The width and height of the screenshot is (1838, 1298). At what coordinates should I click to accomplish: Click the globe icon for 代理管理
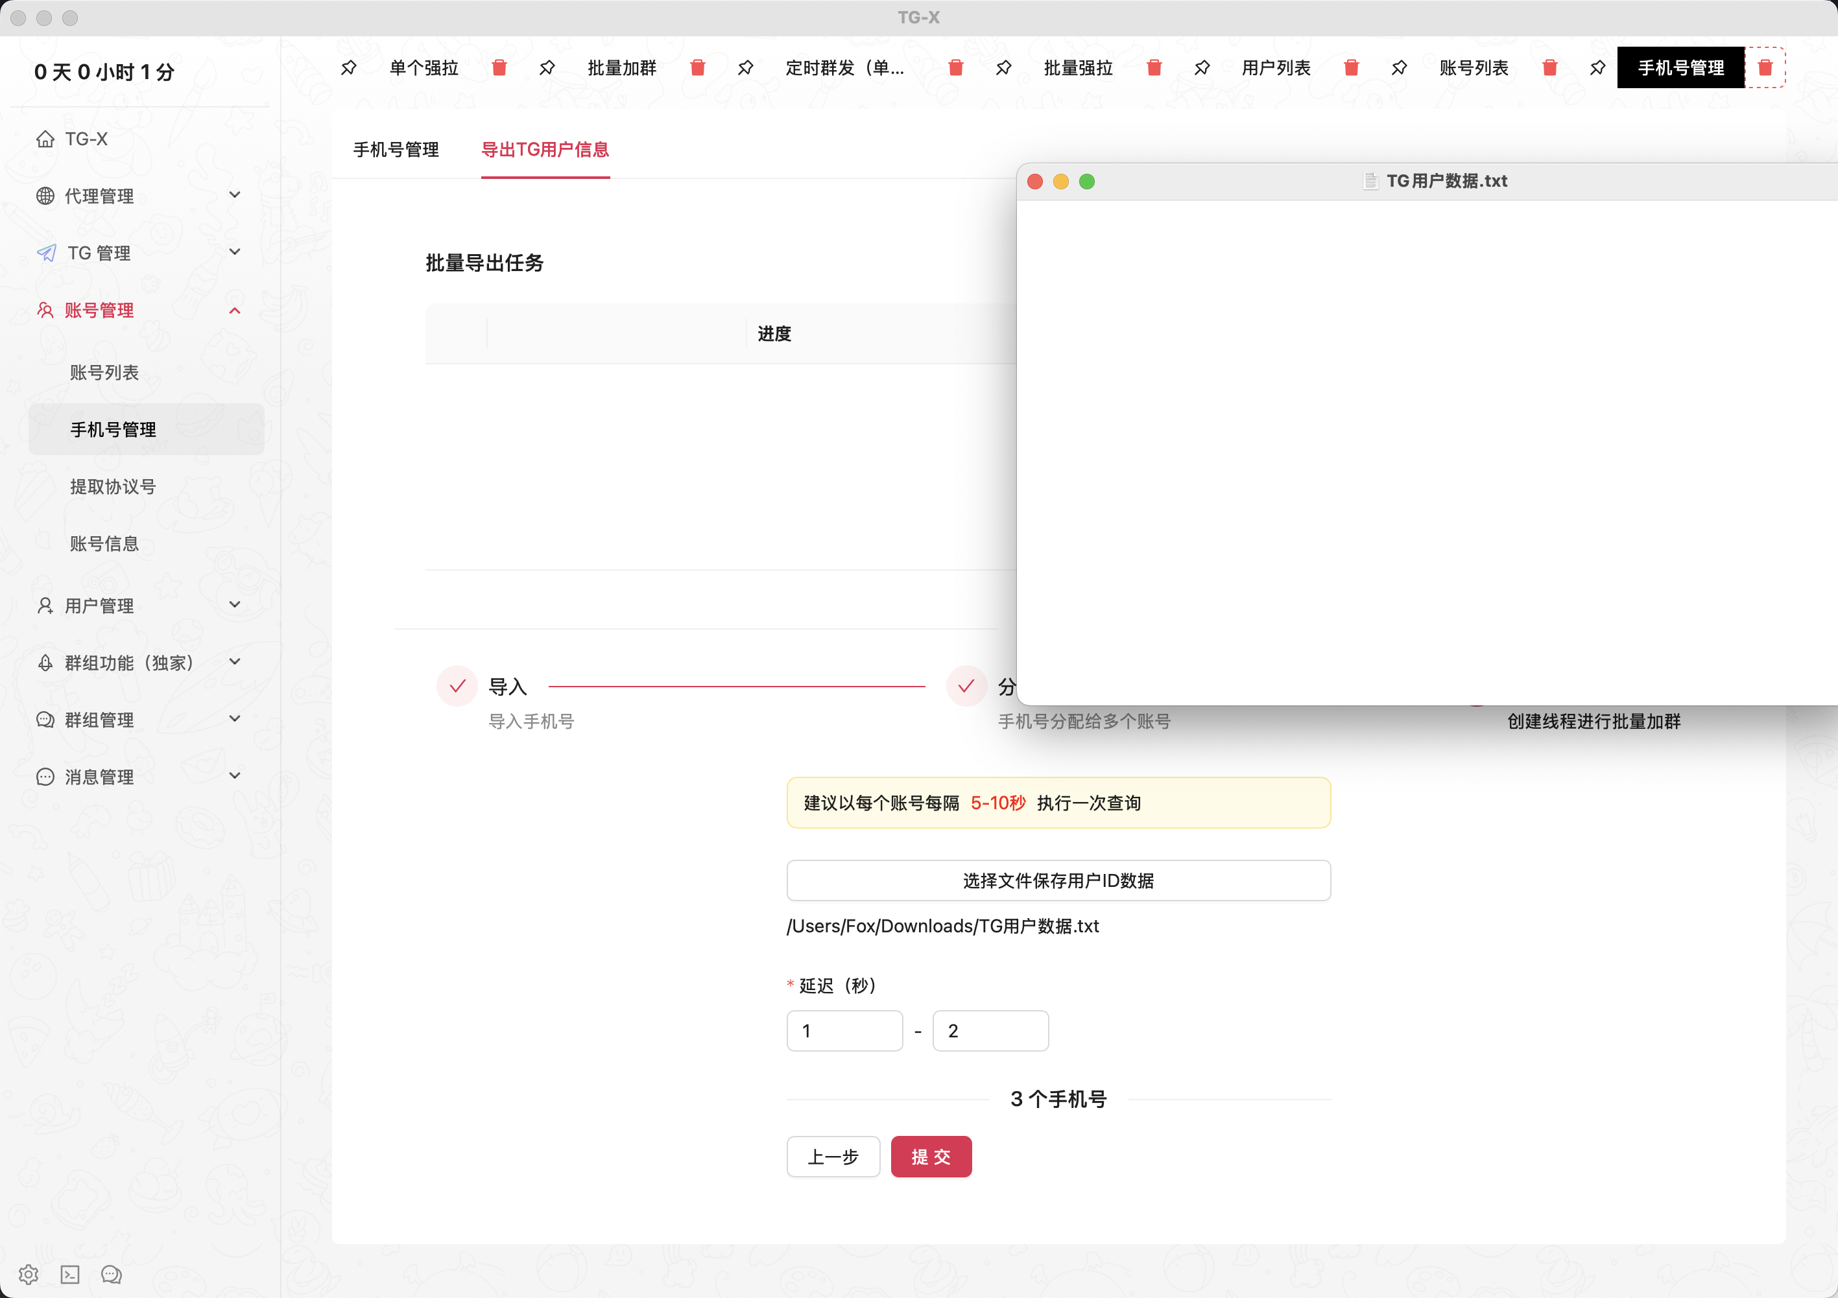[x=45, y=196]
